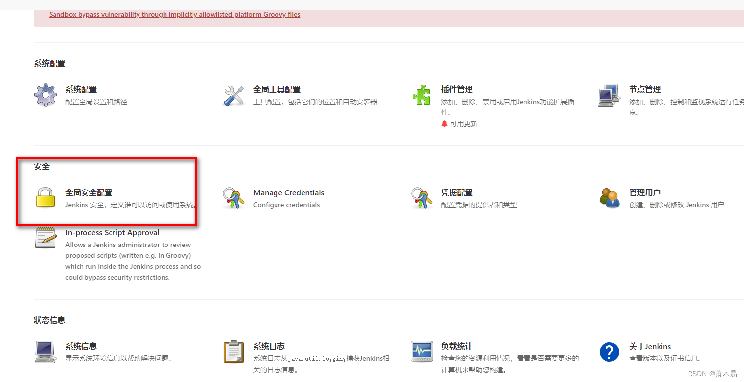Click the 配置全局设置和路径 description
Viewport: 744px width, 382px height.
[96, 102]
